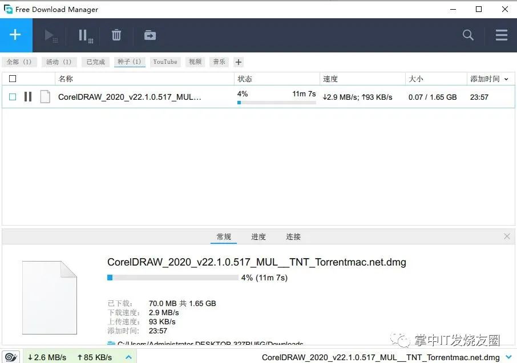Click the blue plus add download button
The image size is (517, 363).
16,35
